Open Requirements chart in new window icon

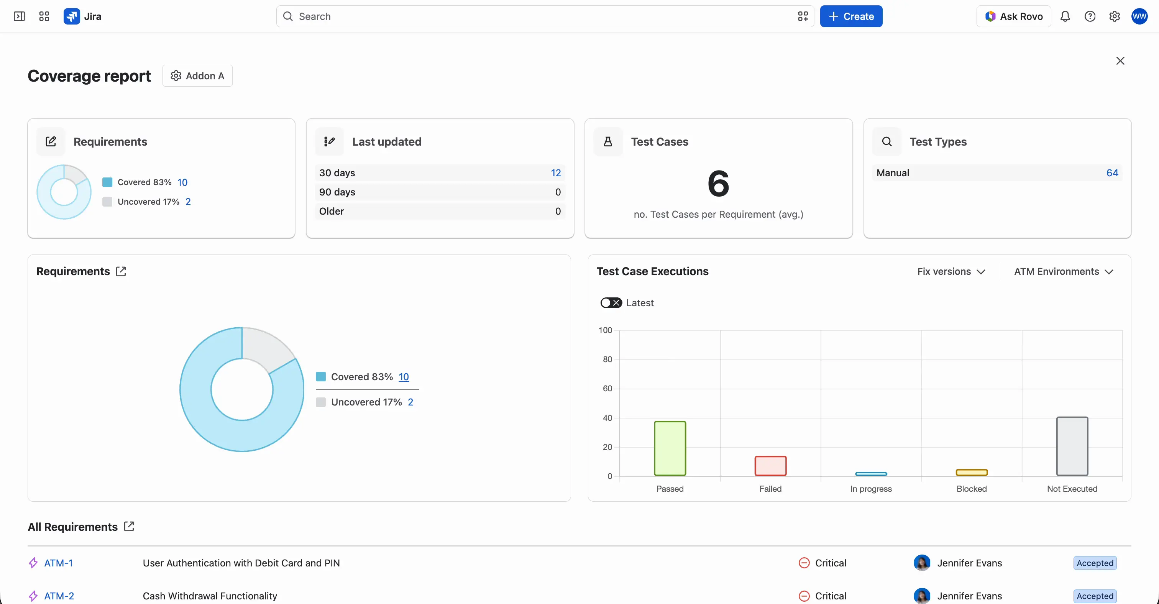pyautogui.click(x=121, y=271)
